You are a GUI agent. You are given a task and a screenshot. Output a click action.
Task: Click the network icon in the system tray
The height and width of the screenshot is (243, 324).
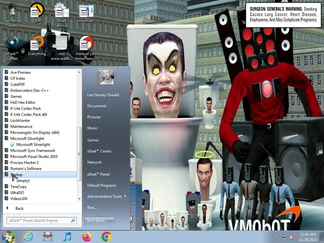click(284, 237)
